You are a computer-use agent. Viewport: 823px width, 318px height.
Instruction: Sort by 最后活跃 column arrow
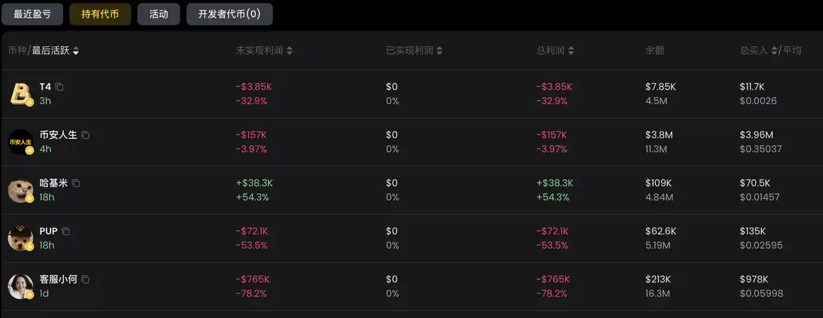tap(75, 51)
